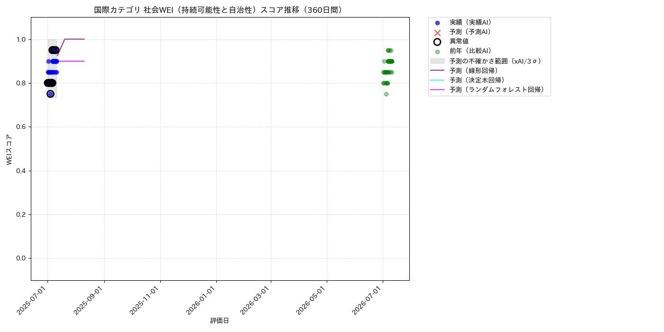664x332 pixels.
Task: Click the circled anomaly data point at 0.75
Action: coord(50,94)
